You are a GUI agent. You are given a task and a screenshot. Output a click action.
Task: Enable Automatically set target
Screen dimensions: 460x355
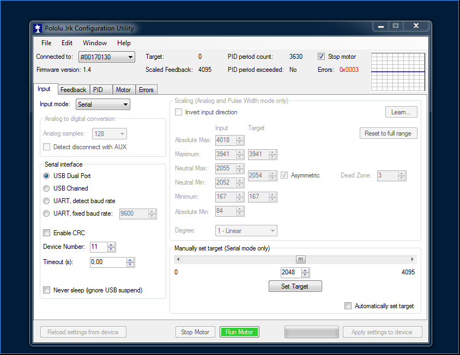(348, 306)
